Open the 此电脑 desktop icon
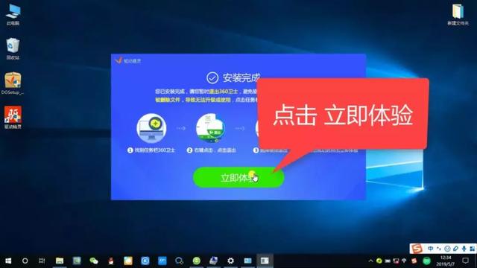Viewport: 477px width, 268px height. [x=13, y=15]
